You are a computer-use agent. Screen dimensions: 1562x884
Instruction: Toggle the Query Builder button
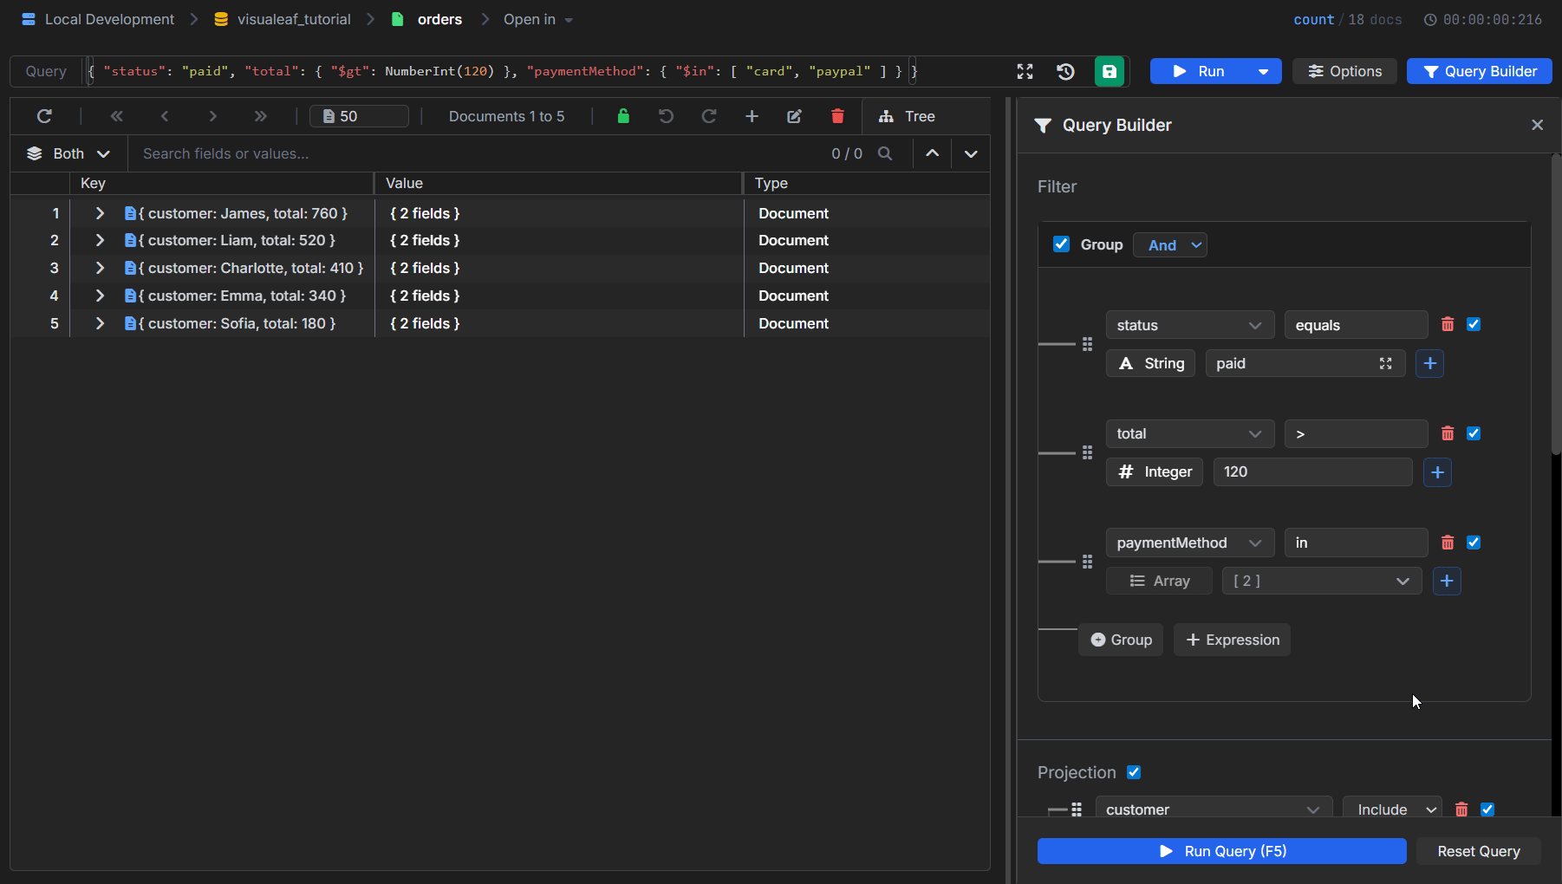coord(1480,71)
